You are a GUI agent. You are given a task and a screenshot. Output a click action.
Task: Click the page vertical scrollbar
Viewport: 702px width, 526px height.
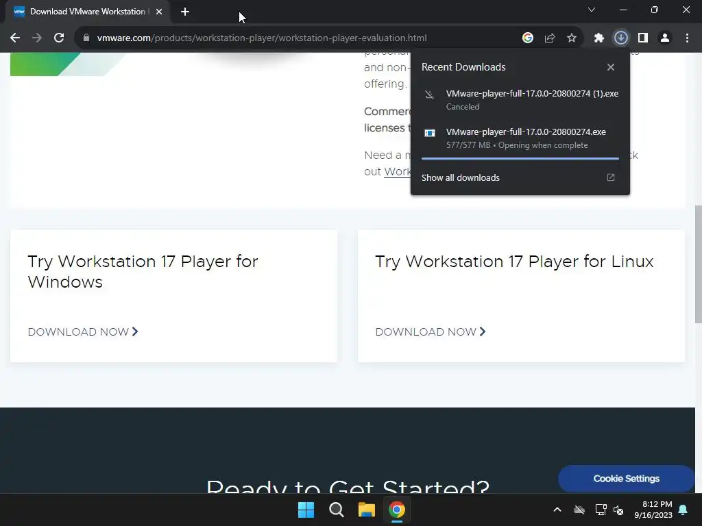(698, 264)
